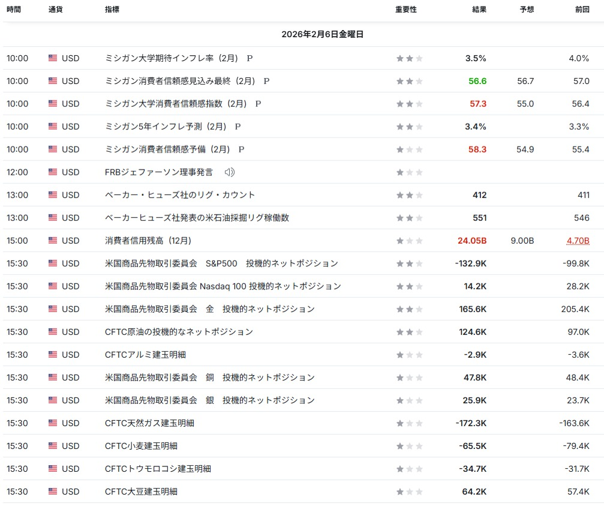
Task: Click the 時間 column header
Action: 14,10
